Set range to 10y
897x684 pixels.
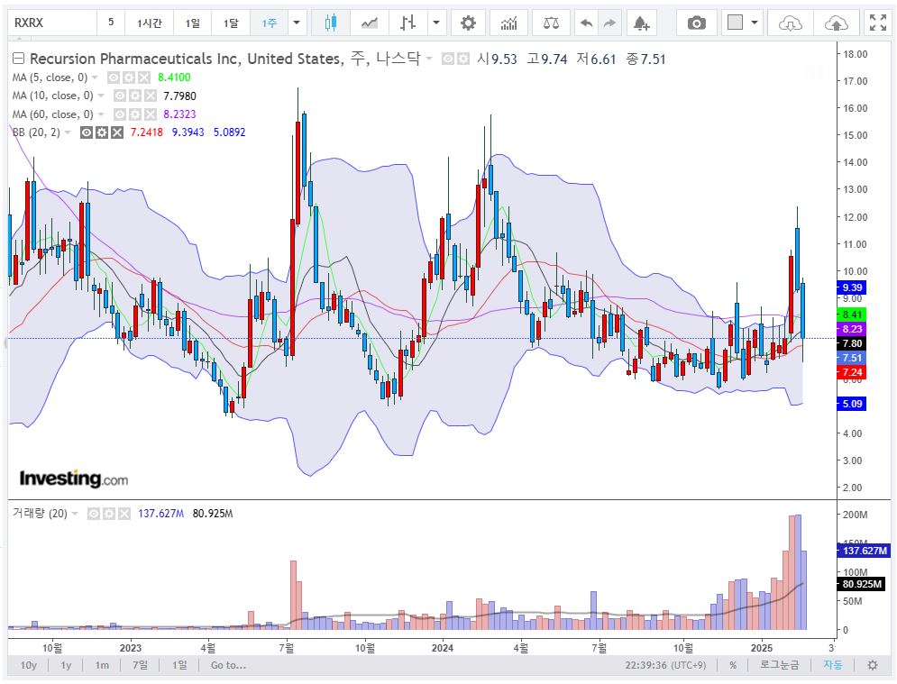[28, 665]
